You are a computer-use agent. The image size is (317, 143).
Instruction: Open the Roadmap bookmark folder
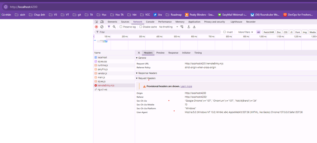pos(173,15)
